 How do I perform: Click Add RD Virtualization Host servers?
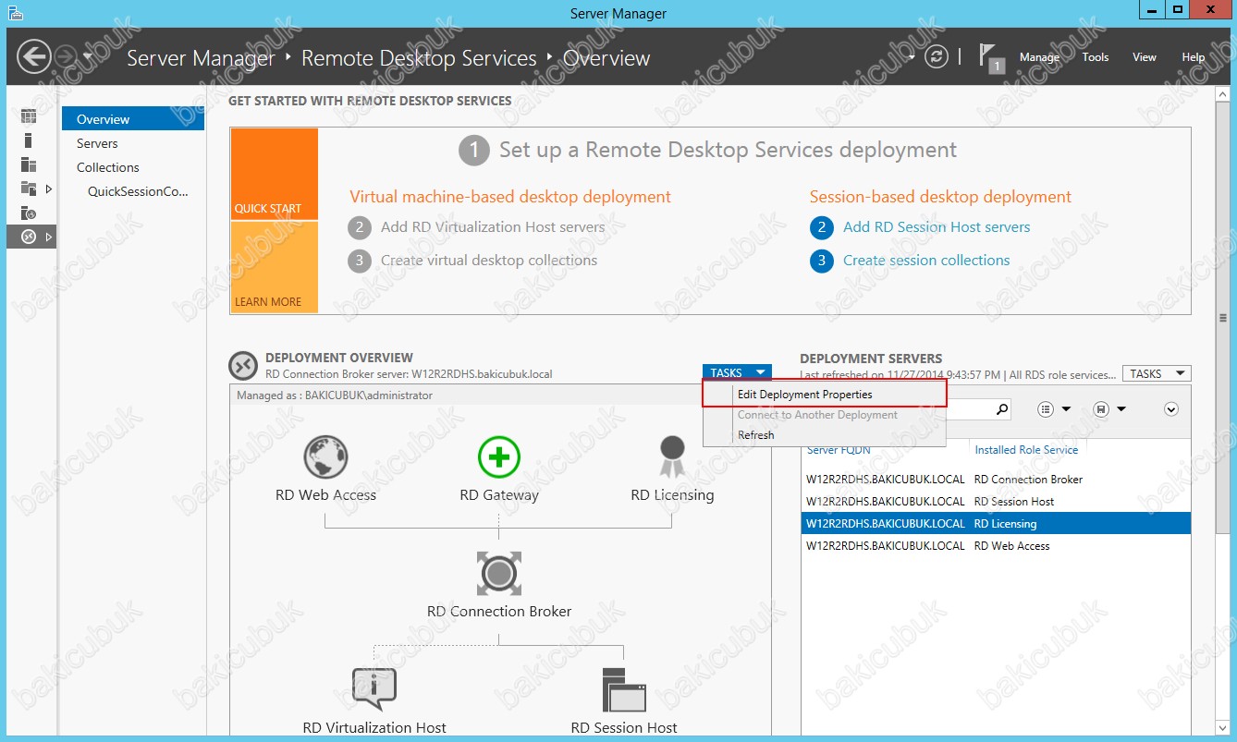pos(493,226)
